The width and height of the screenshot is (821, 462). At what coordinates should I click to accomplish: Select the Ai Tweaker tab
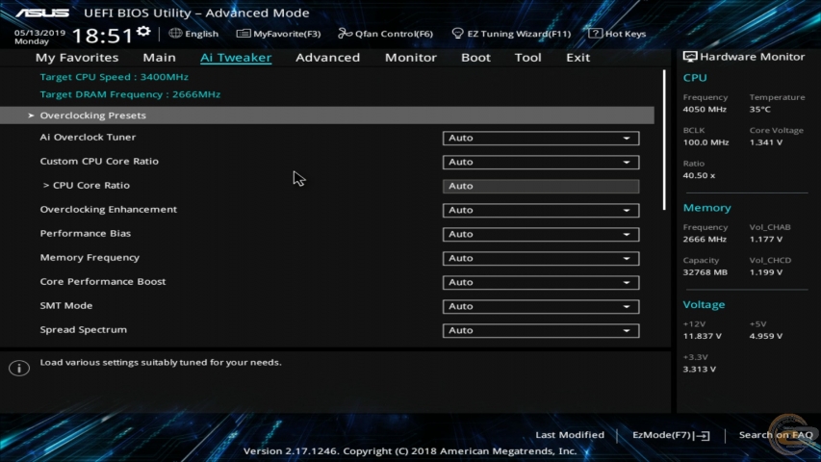236,58
